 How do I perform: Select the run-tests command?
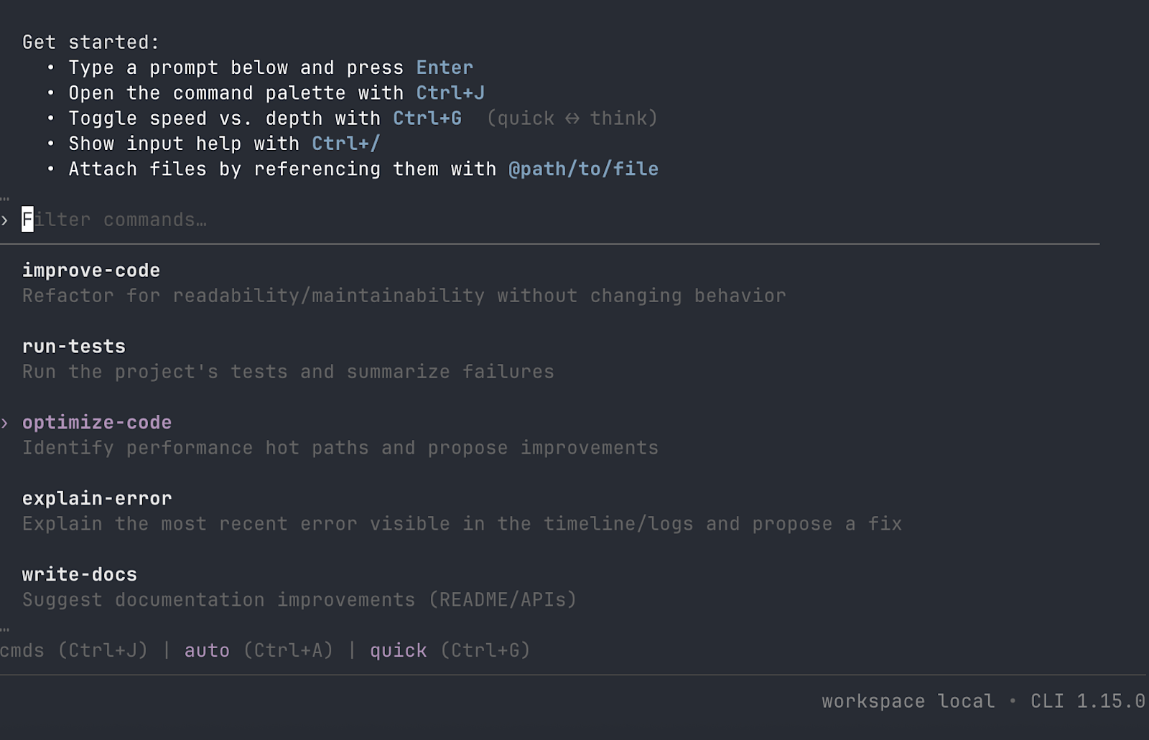74,346
